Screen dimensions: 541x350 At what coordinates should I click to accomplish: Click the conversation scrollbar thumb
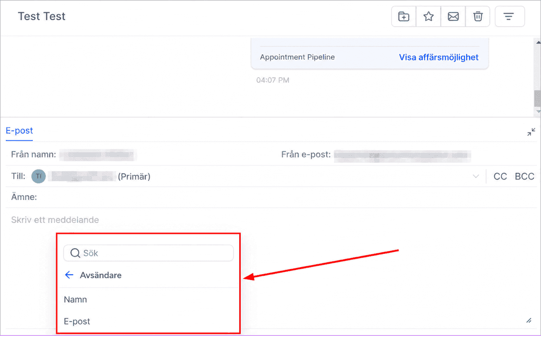pyautogui.click(x=538, y=99)
